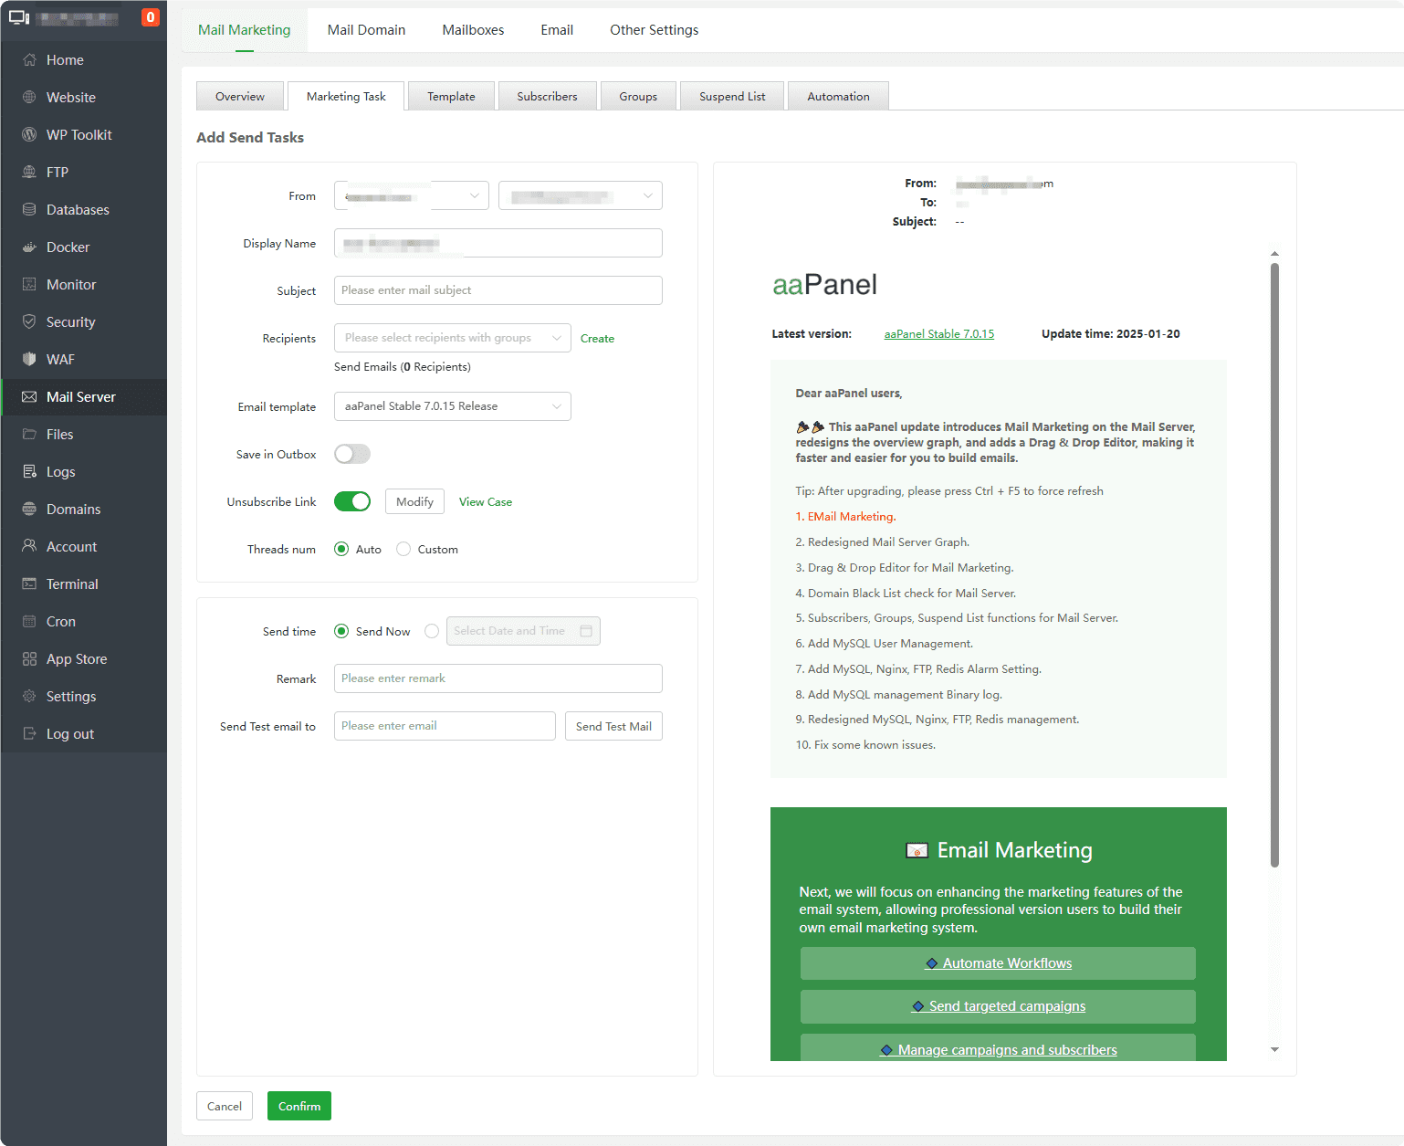Viewport: 1404px width, 1146px height.
Task: Click the Domains globe icon
Action: point(29,510)
